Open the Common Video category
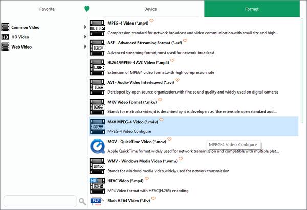 pos(26,27)
